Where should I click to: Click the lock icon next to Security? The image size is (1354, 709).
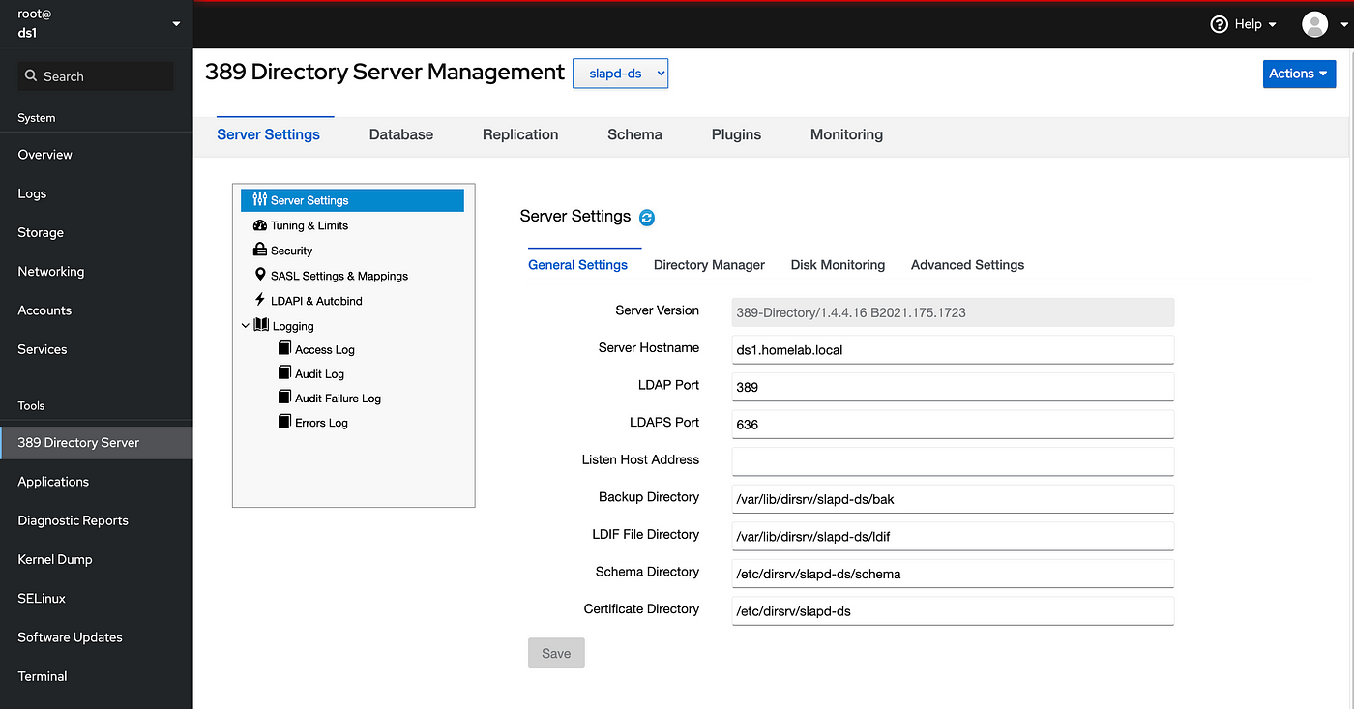[259, 250]
